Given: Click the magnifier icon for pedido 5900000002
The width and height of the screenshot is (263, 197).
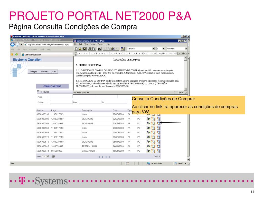Looking at the screenshot, I should click(148, 119).
